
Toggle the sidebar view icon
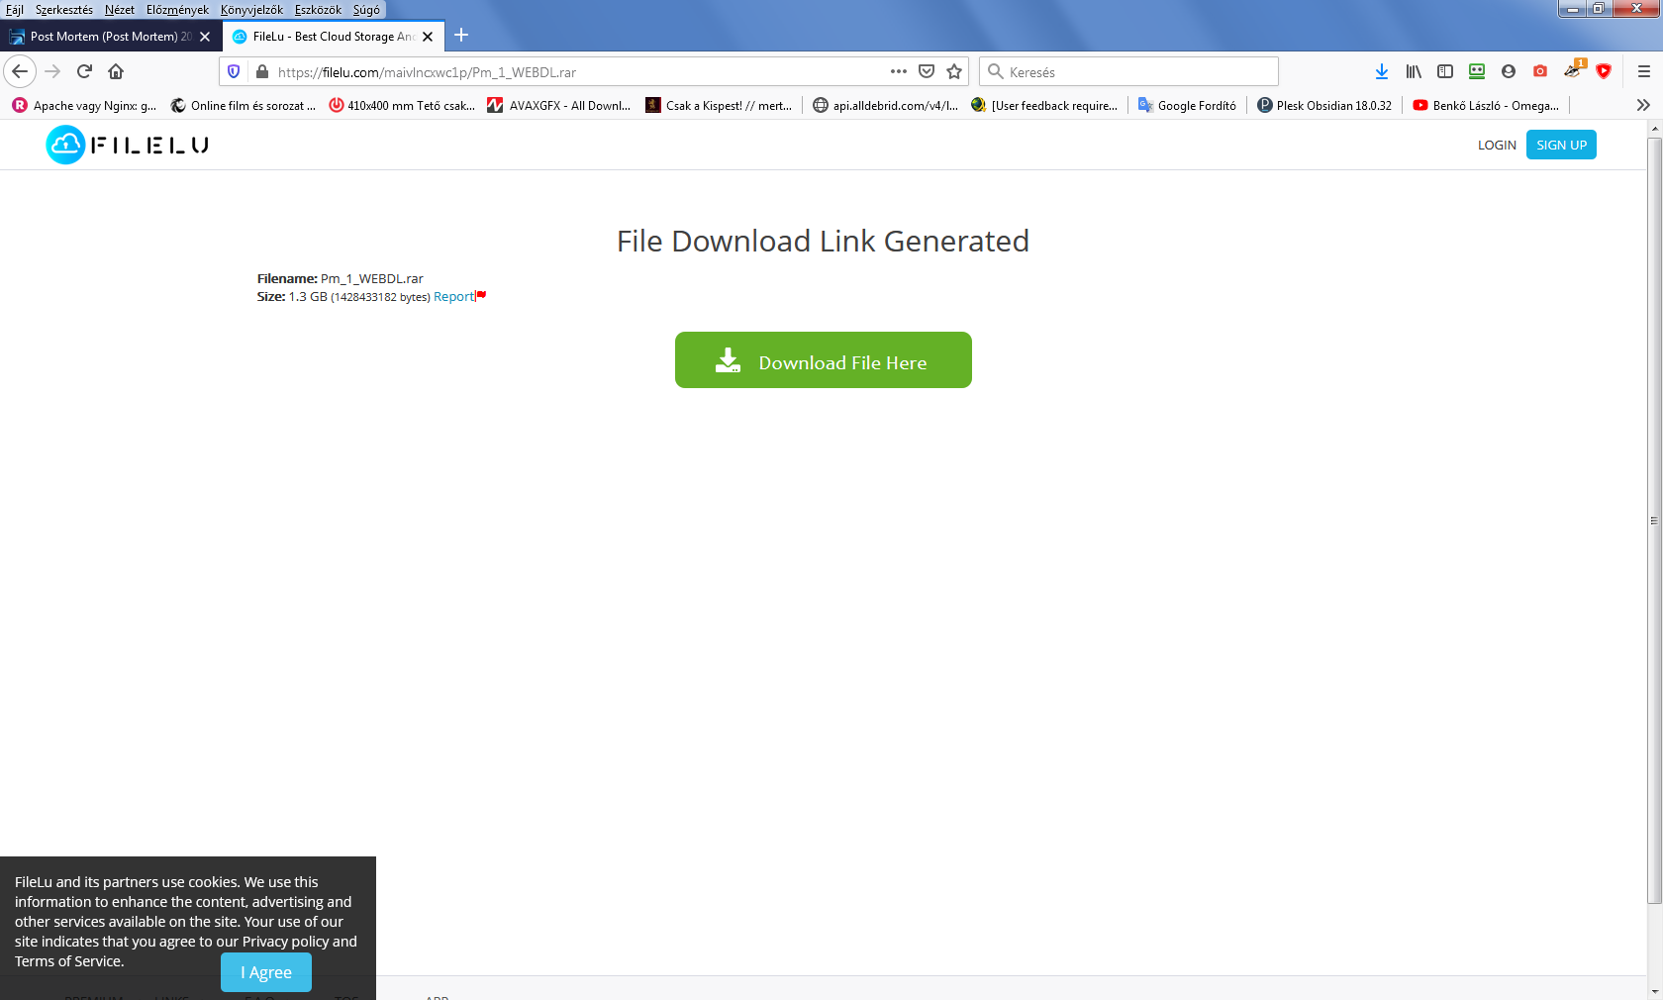pos(1445,71)
